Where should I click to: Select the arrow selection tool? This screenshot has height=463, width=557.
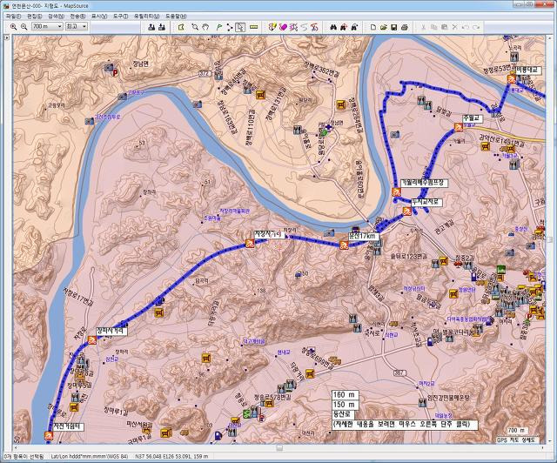pos(240,27)
